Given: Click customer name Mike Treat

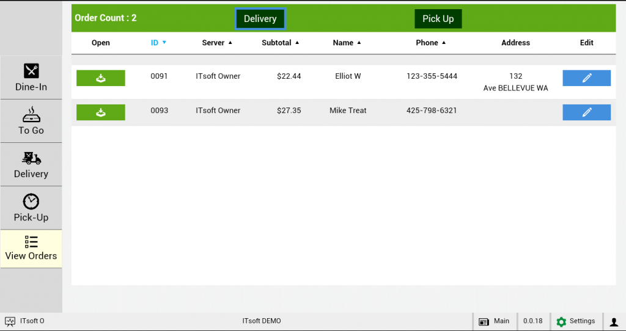Looking at the screenshot, I should pos(348,111).
